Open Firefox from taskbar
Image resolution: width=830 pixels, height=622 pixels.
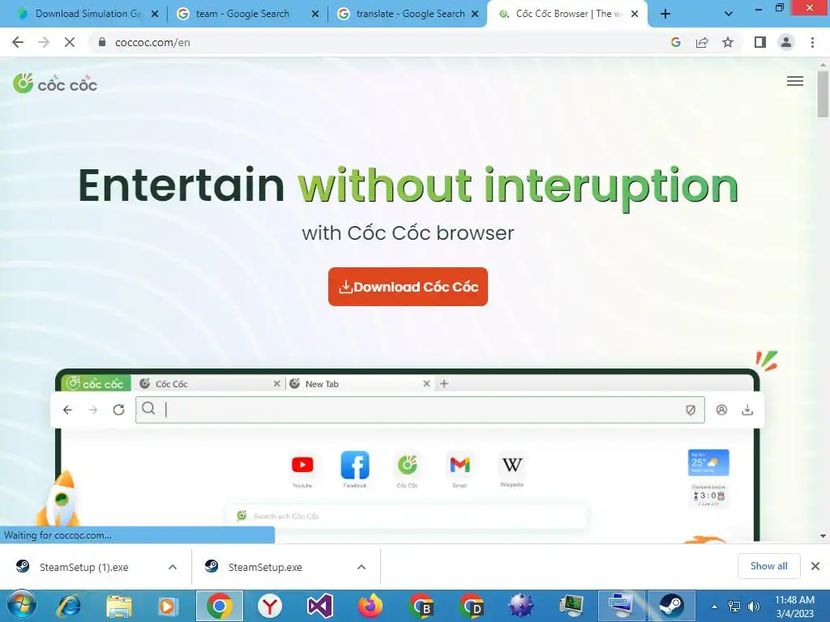[370, 606]
